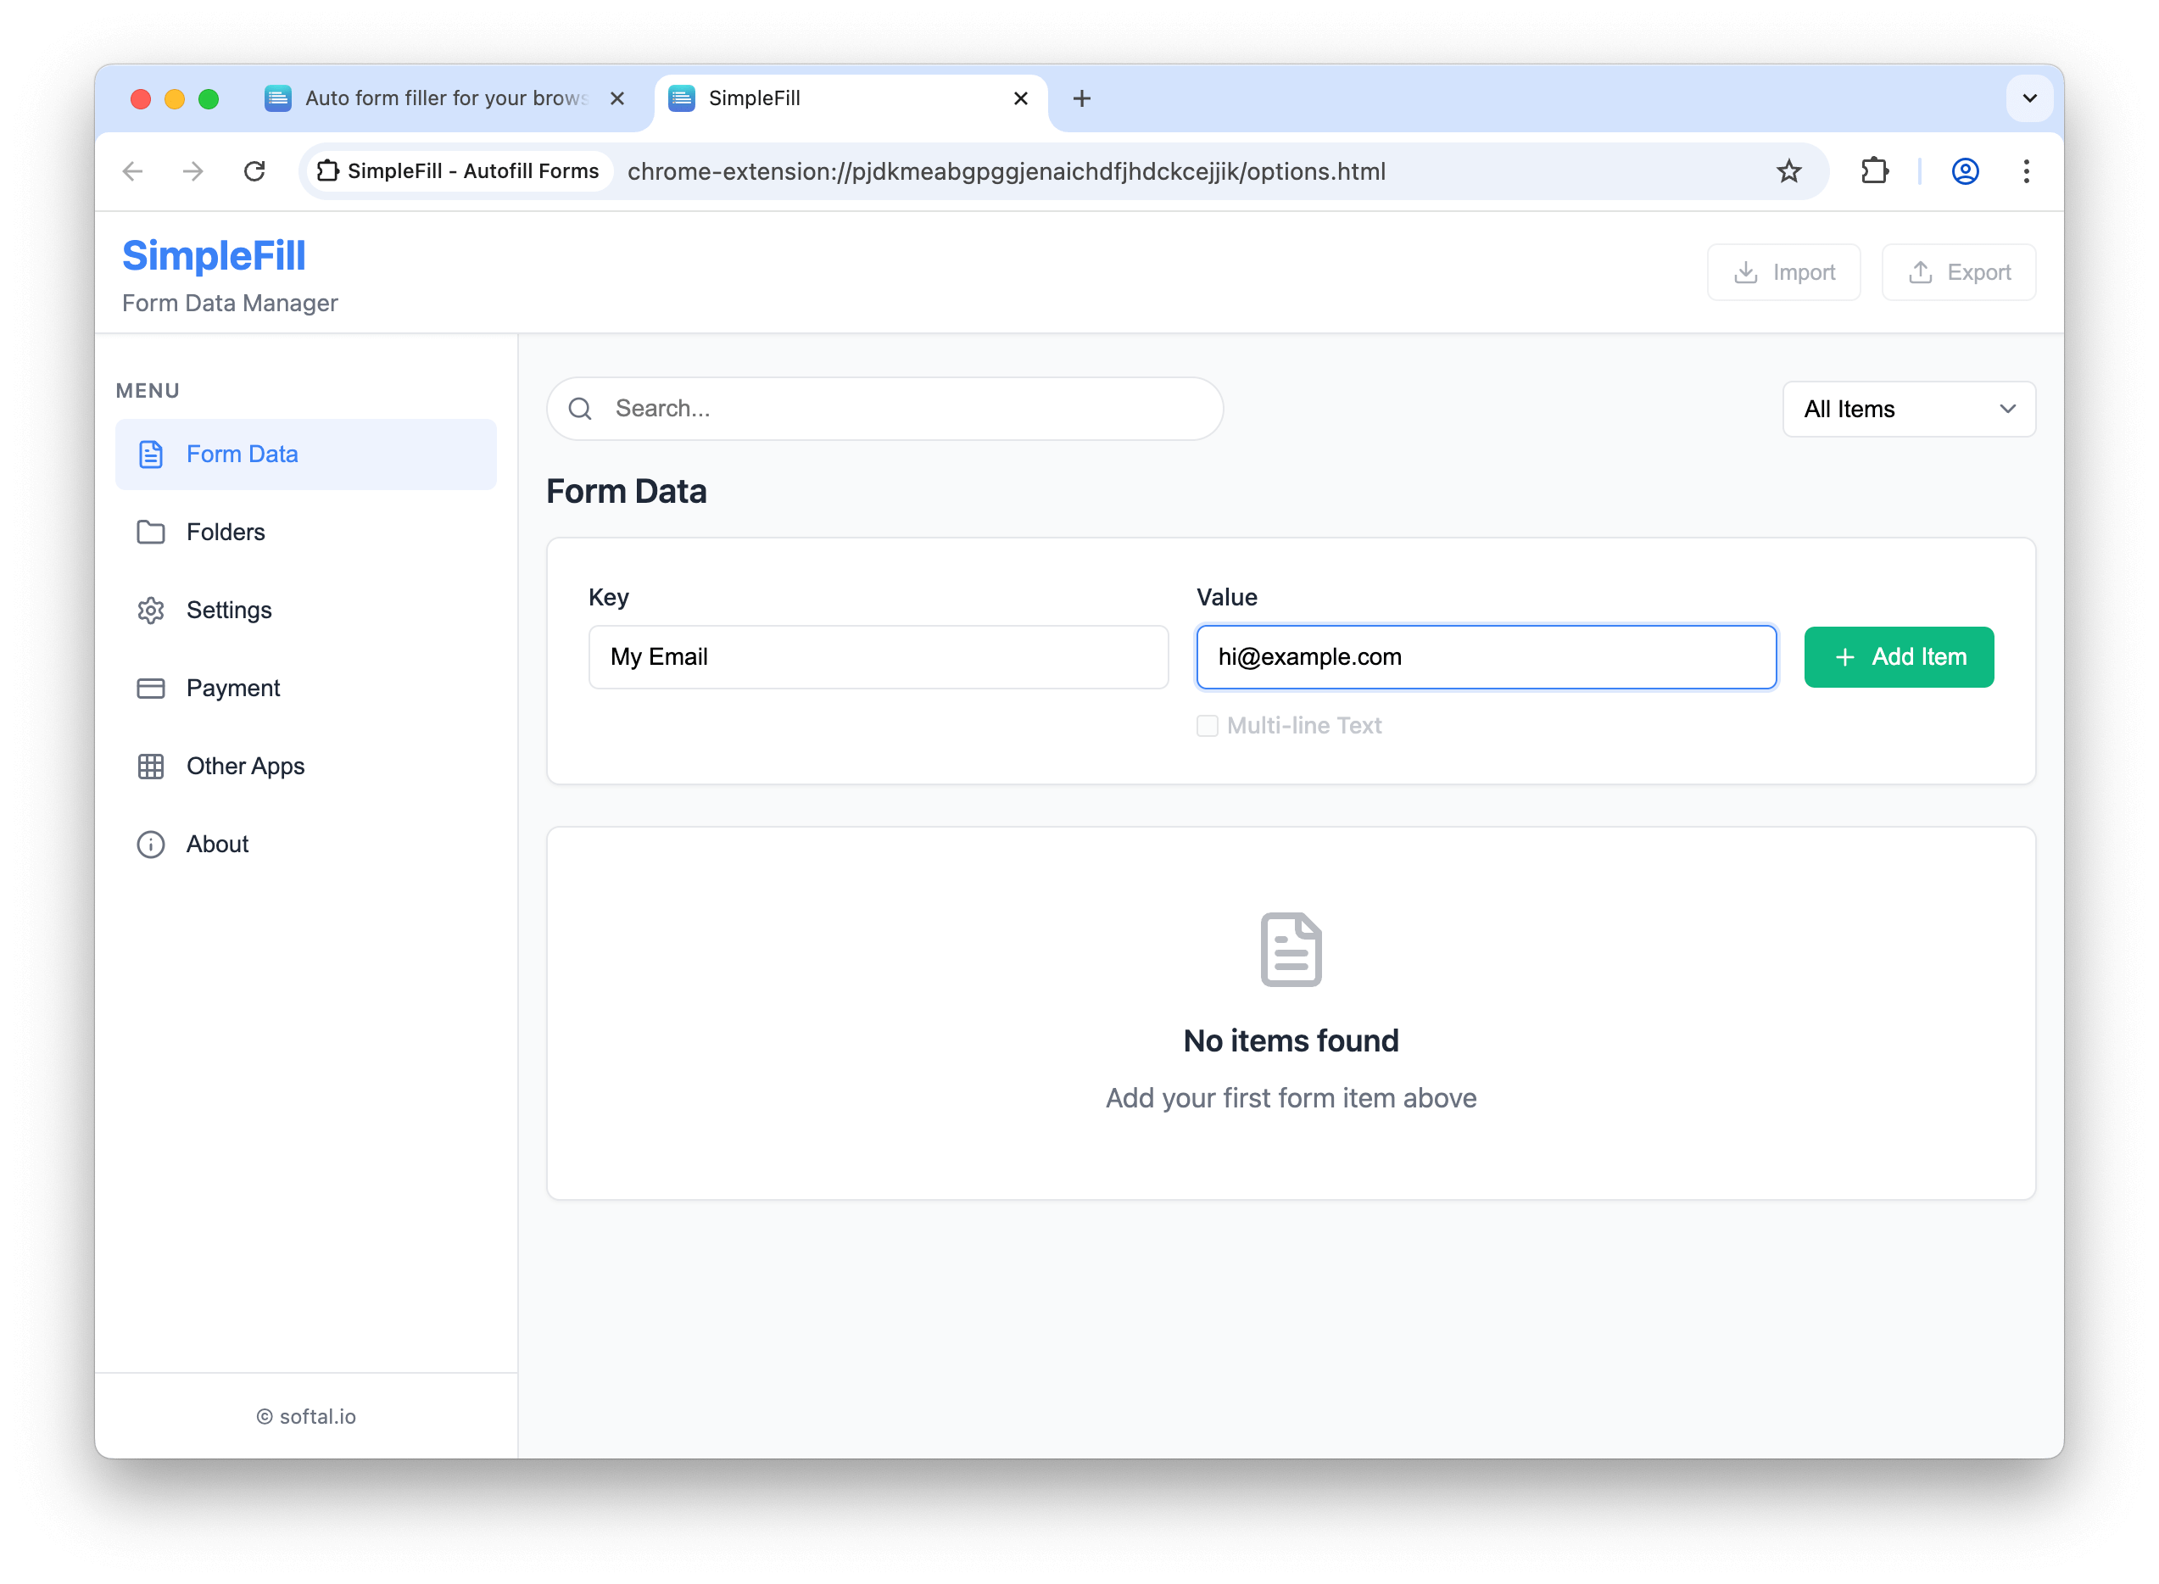Image resolution: width=2159 pixels, height=1584 pixels.
Task: Click the Import button
Action: 1783,272
